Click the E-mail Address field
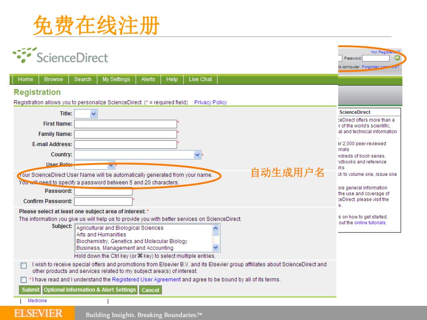This screenshot has width=427, height=320. point(126,144)
